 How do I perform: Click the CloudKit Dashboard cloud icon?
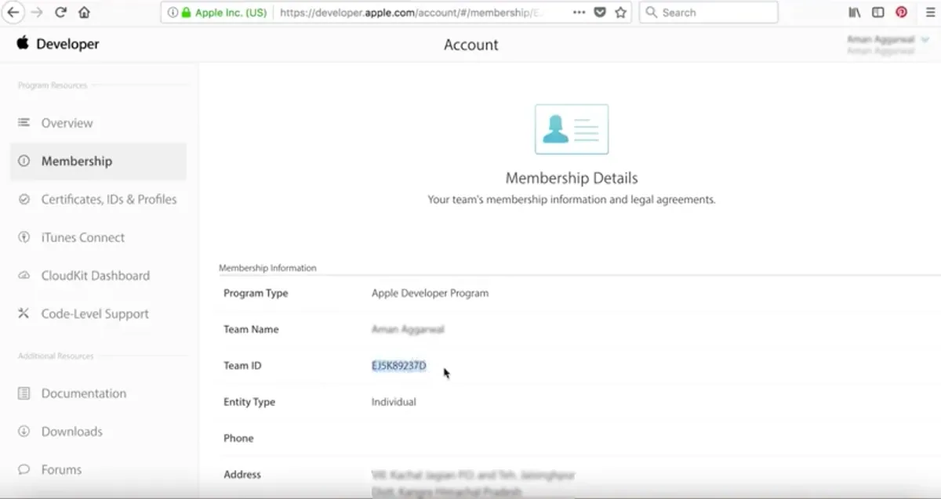(x=24, y=276)
